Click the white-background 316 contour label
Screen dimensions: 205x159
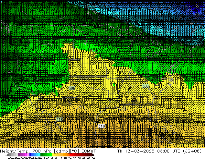[x=102, y=126]
